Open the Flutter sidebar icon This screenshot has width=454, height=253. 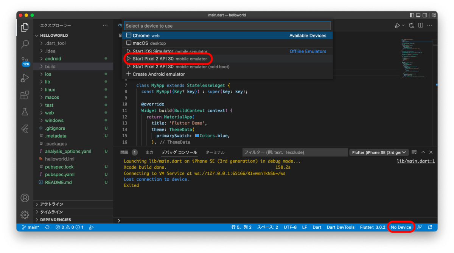pyautogui.click(x=25, y=129)
